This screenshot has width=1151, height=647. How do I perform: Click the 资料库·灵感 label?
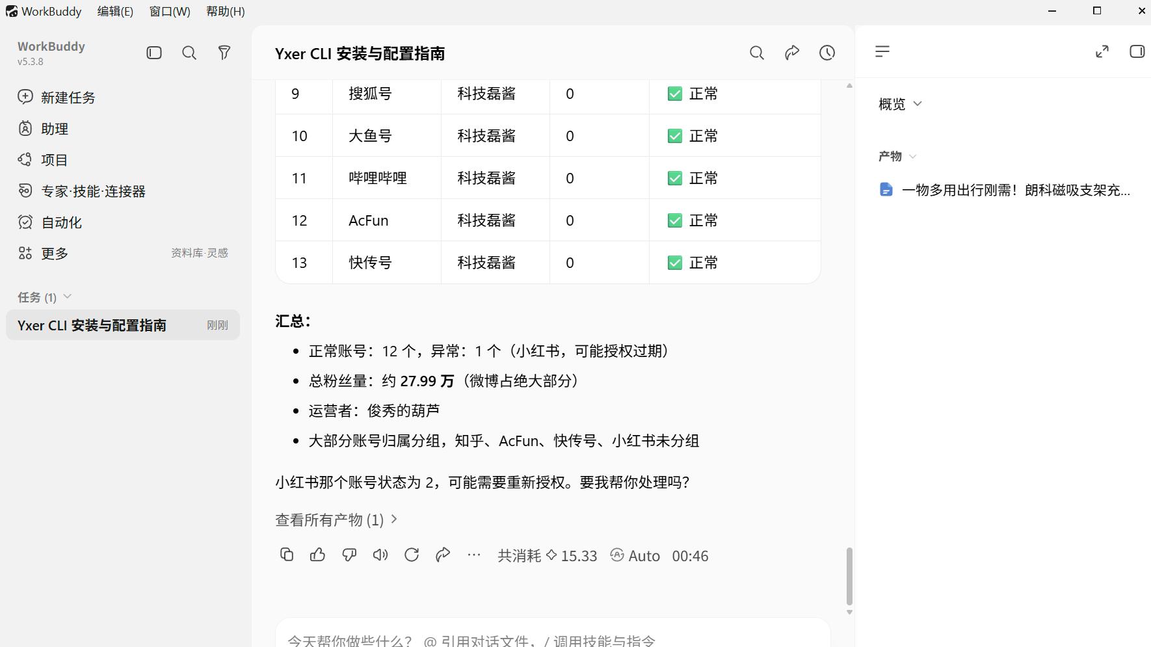[x=200, y=253]
